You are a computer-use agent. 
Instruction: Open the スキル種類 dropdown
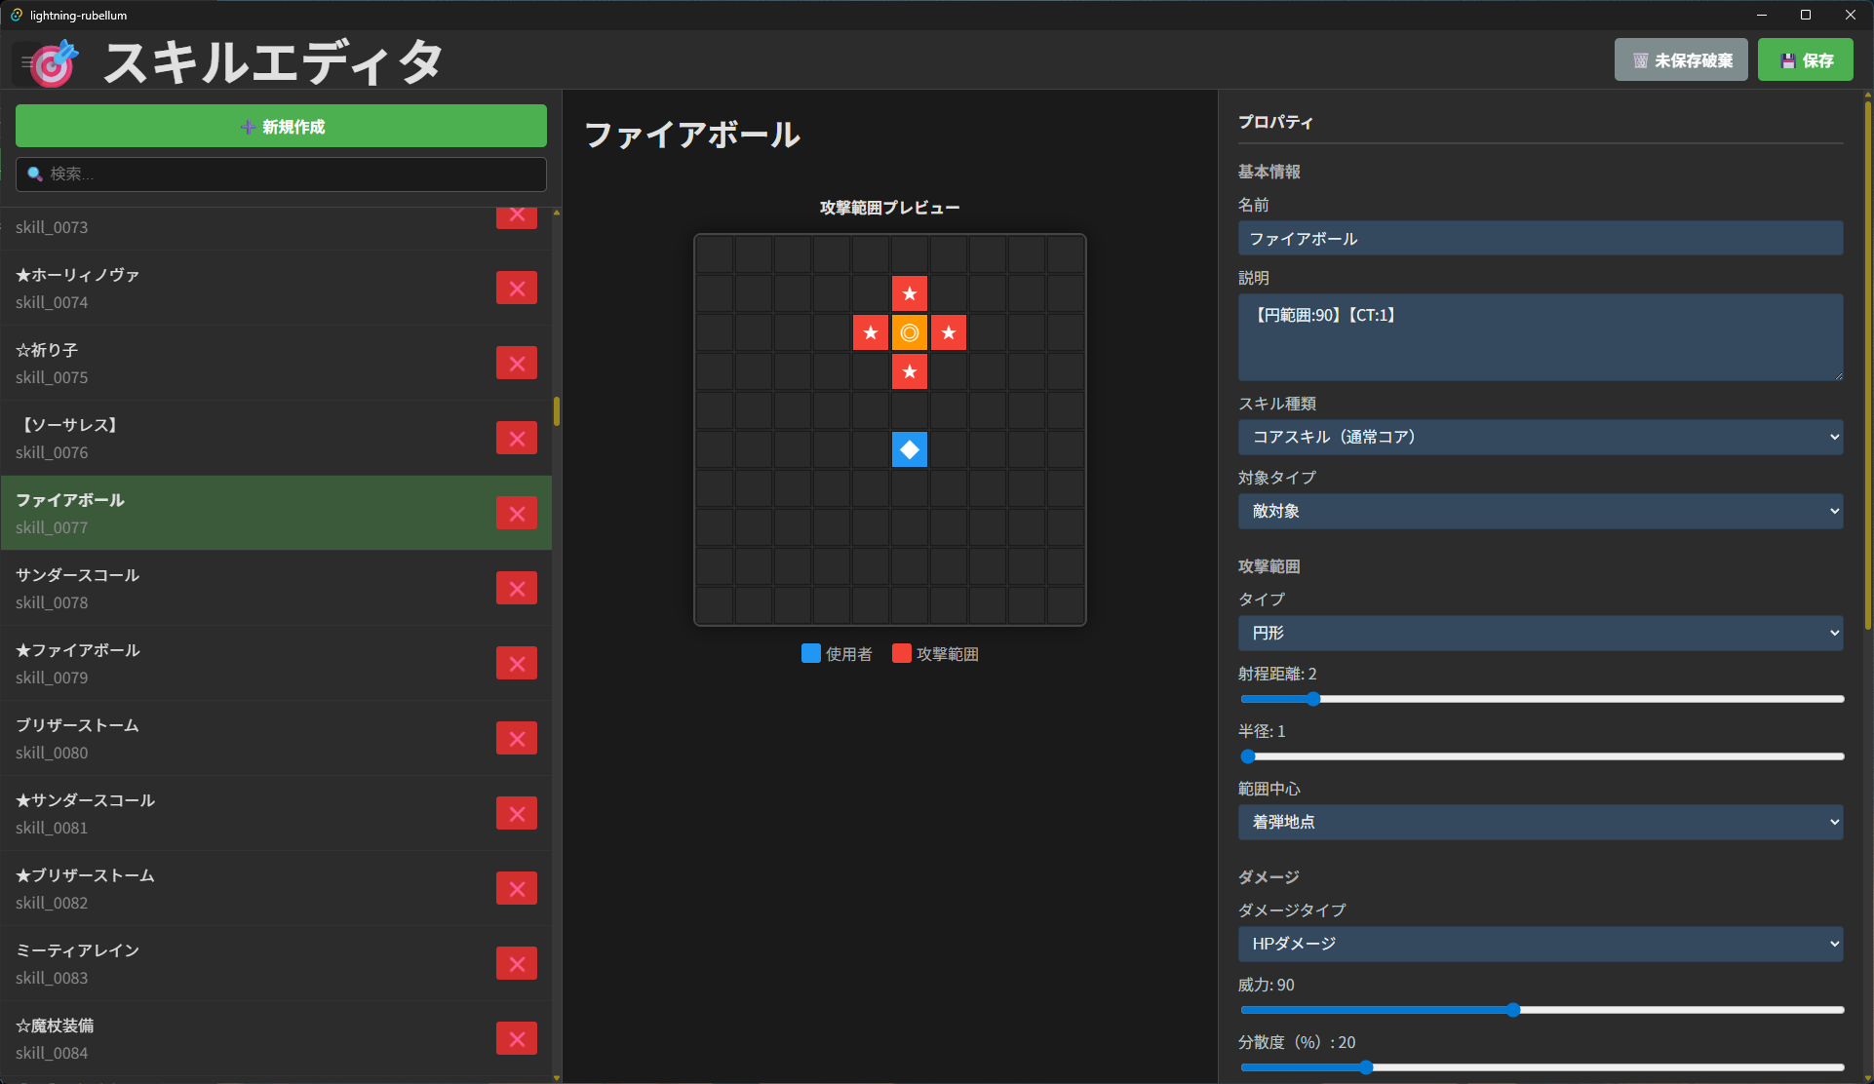pyautogui.click(x=1540, y=437)
